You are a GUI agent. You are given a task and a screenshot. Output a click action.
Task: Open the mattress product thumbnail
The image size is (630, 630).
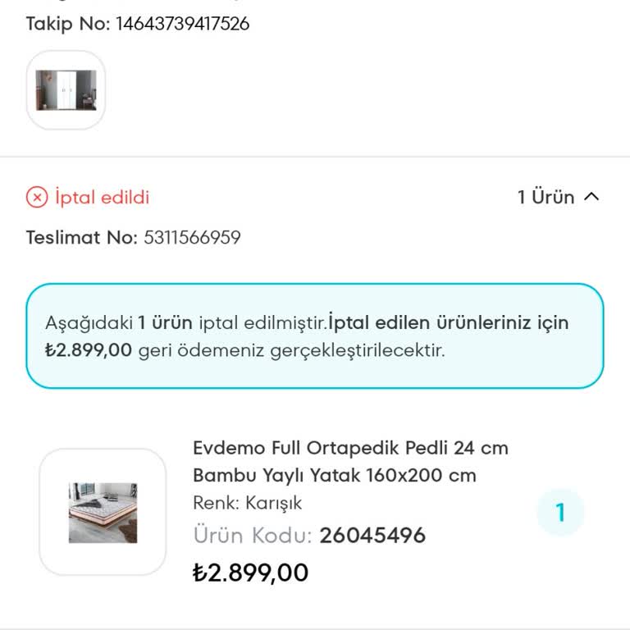[103, 513]
